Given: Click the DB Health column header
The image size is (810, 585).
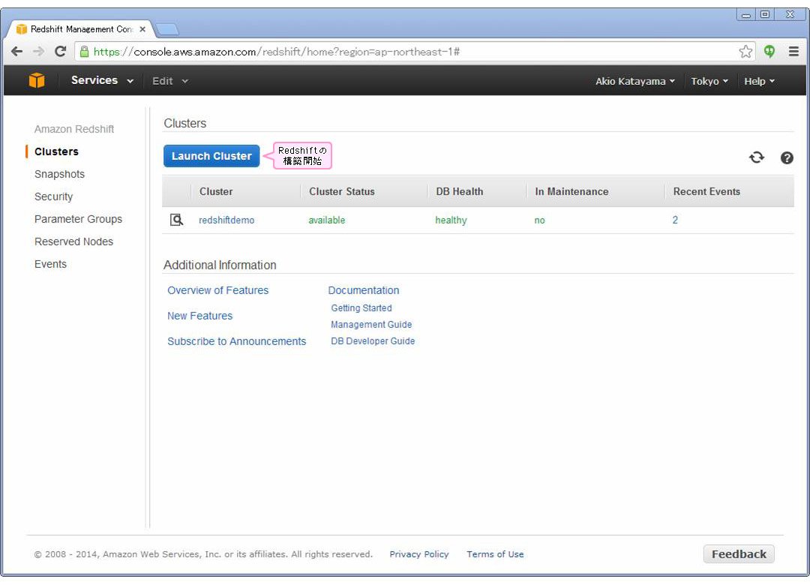Looking at the screenshot, I should (459, 192).
